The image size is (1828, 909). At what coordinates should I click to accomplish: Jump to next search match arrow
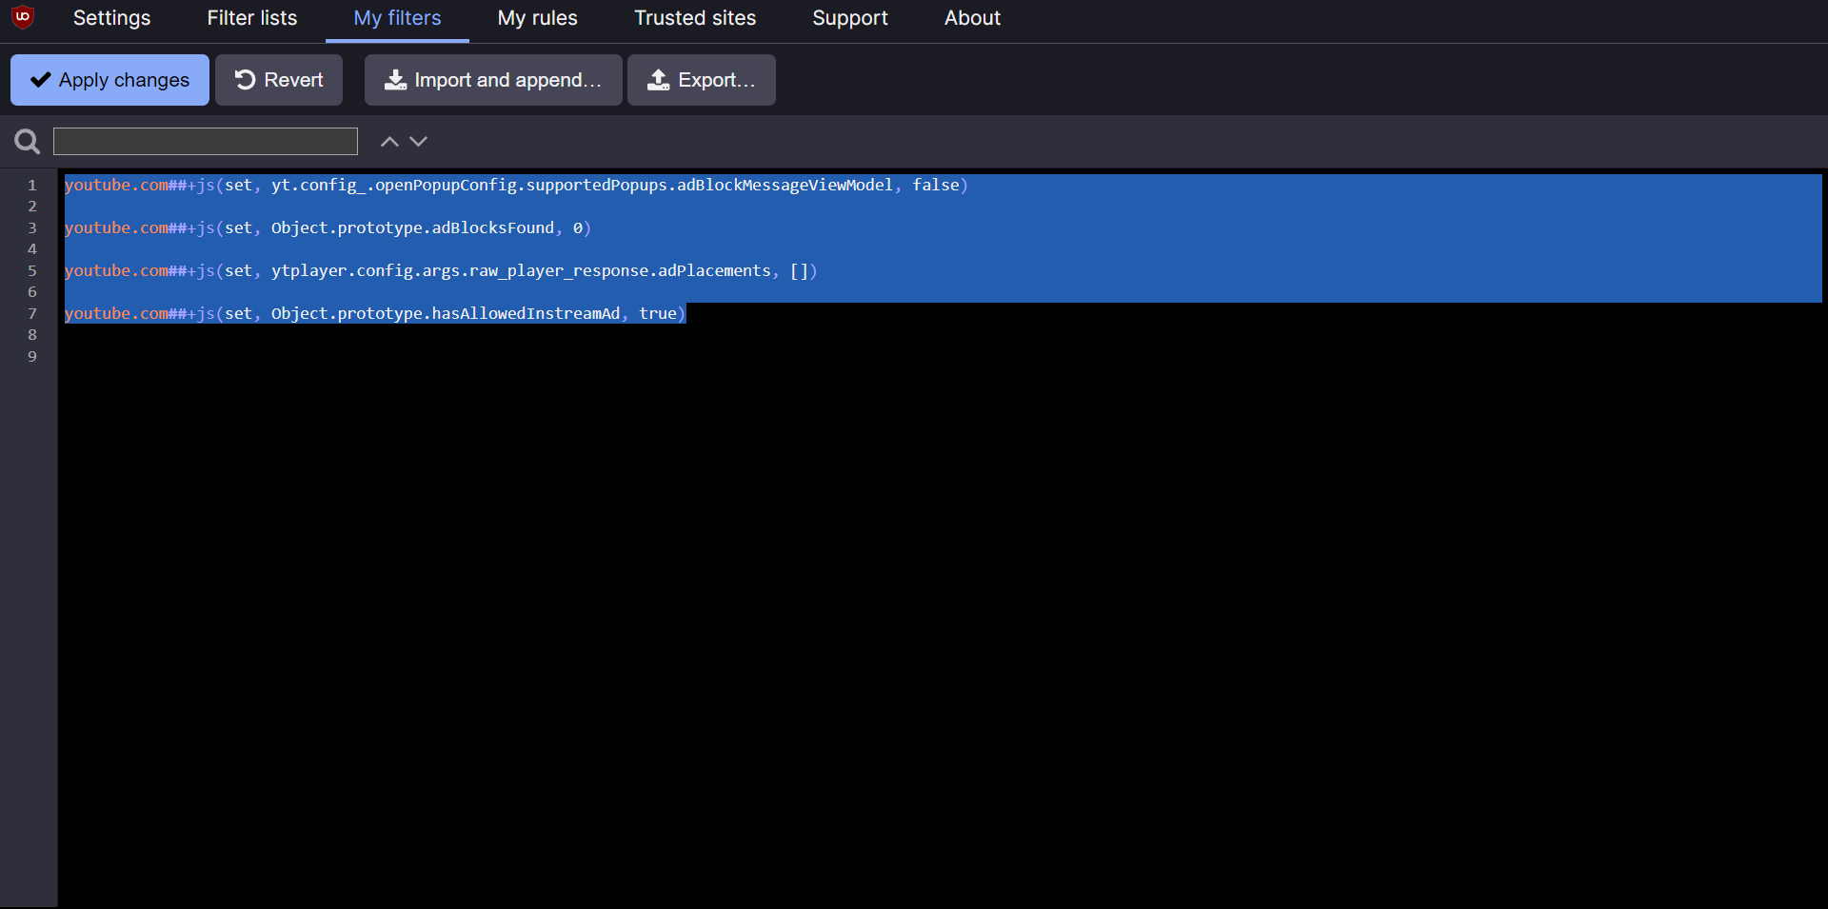(x=418, y=141)
